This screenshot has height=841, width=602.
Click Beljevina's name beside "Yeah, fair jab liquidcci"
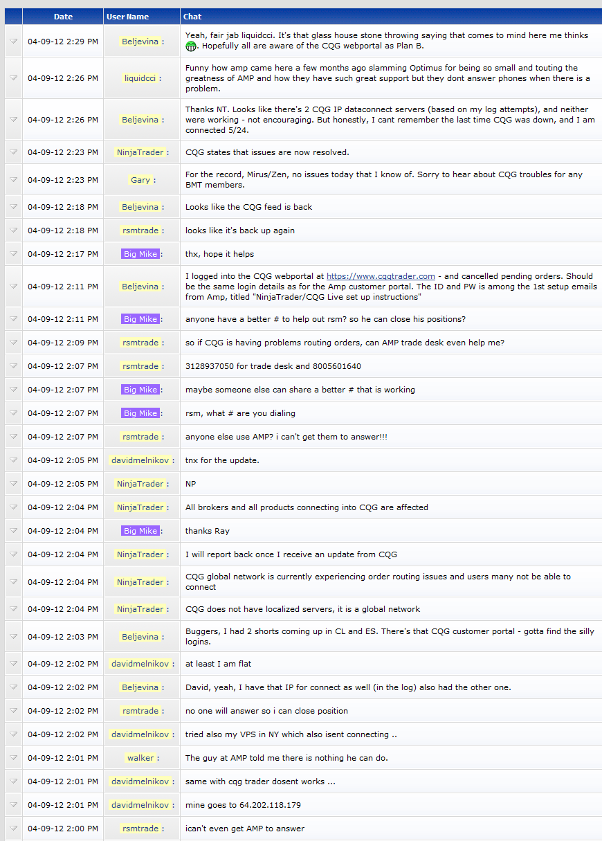(140, 42)
